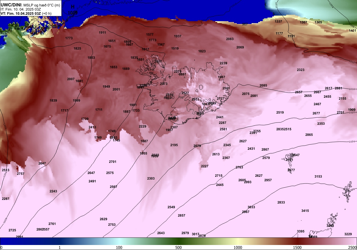Click the height value 2761

[x=52, y=224]
